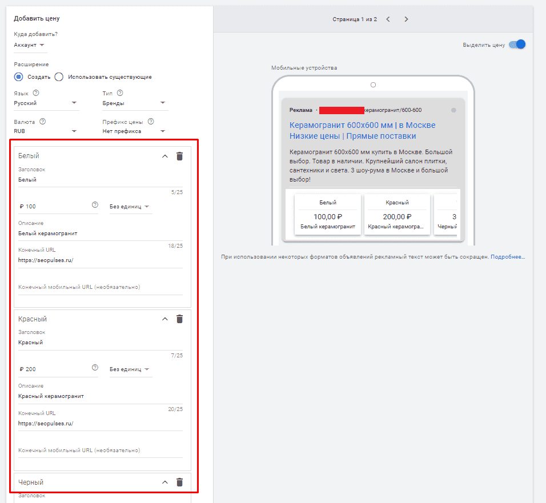Screen dimensions: 546x503
Task: Collapse the Белый price item
Action: [165, 156]
